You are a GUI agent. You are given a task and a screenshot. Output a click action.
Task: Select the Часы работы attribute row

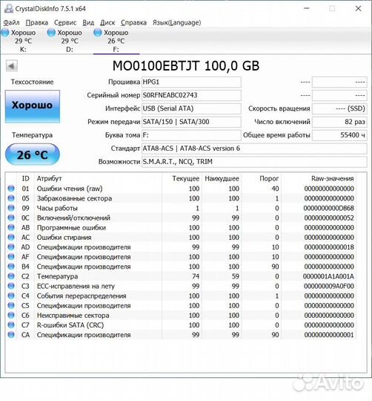click(181, 208)
